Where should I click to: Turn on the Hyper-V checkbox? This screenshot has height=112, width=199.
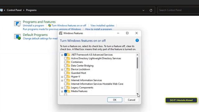coord(66,77)
